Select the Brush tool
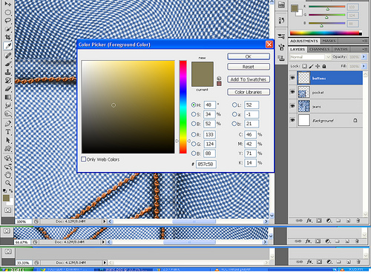 [x=8, y=64]
